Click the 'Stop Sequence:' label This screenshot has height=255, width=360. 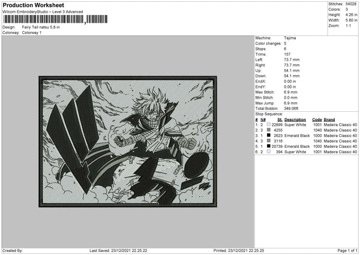coord(269,114)
